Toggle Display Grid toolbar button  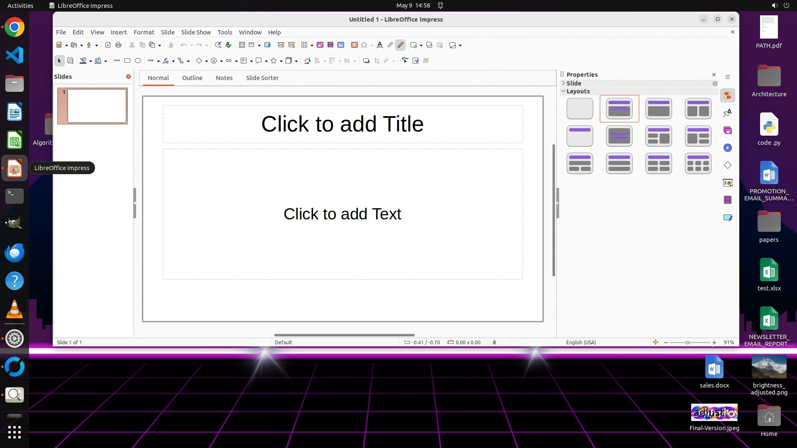coord(242,45)
